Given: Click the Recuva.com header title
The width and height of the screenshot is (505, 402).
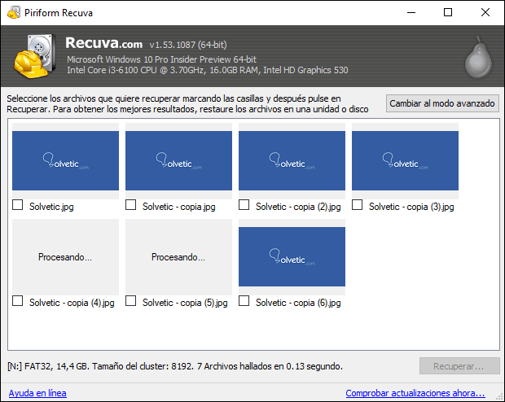Looking at the screenshot, I should pos(103,43).
